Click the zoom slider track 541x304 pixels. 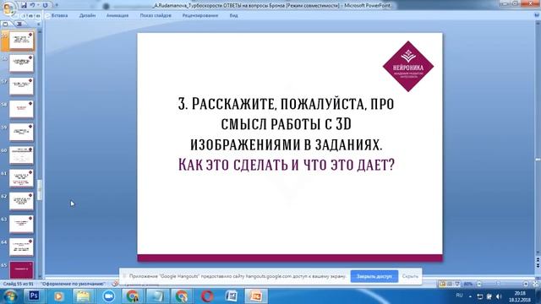pos(502,284)
